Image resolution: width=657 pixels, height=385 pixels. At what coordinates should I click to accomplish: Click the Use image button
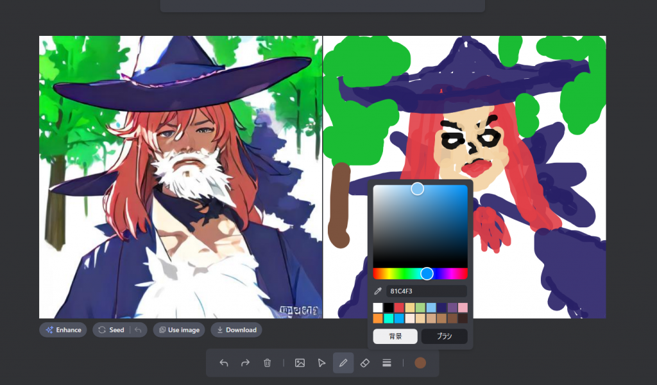(179, 330)
